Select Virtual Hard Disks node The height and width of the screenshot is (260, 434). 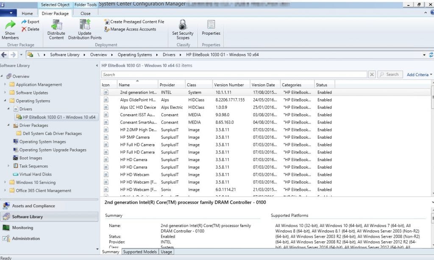pos(36,174)
